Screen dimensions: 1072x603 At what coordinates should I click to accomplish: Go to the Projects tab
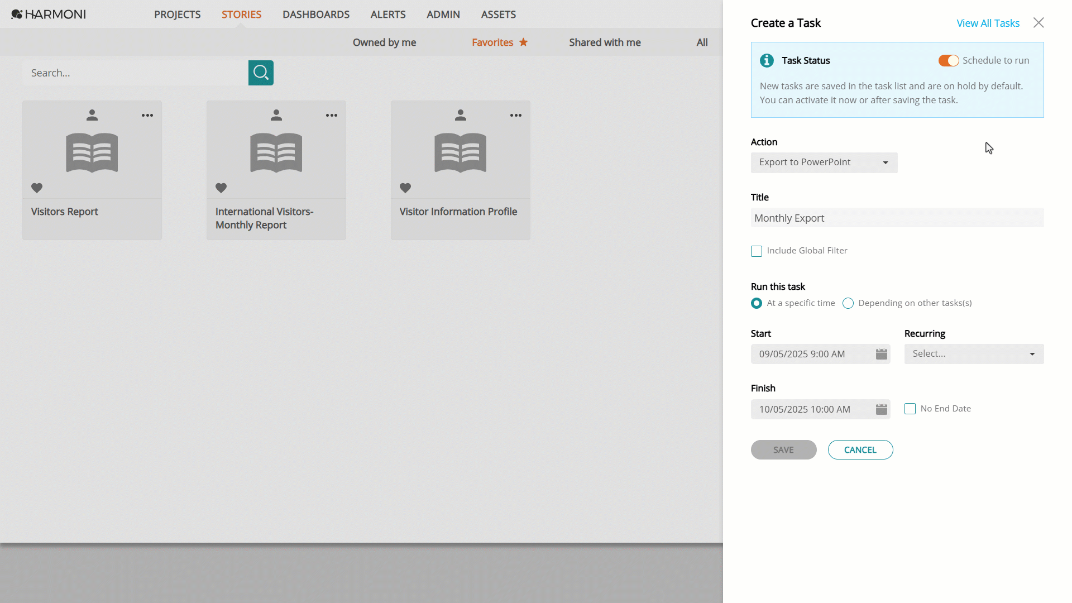(x=178, y=15)
